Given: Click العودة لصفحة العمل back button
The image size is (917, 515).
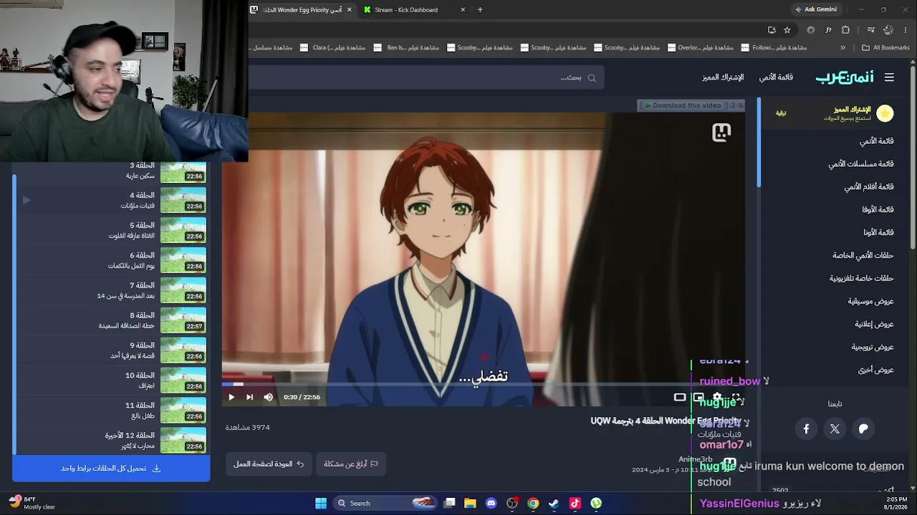Looking at the screenshot, I should click(269, 463).
